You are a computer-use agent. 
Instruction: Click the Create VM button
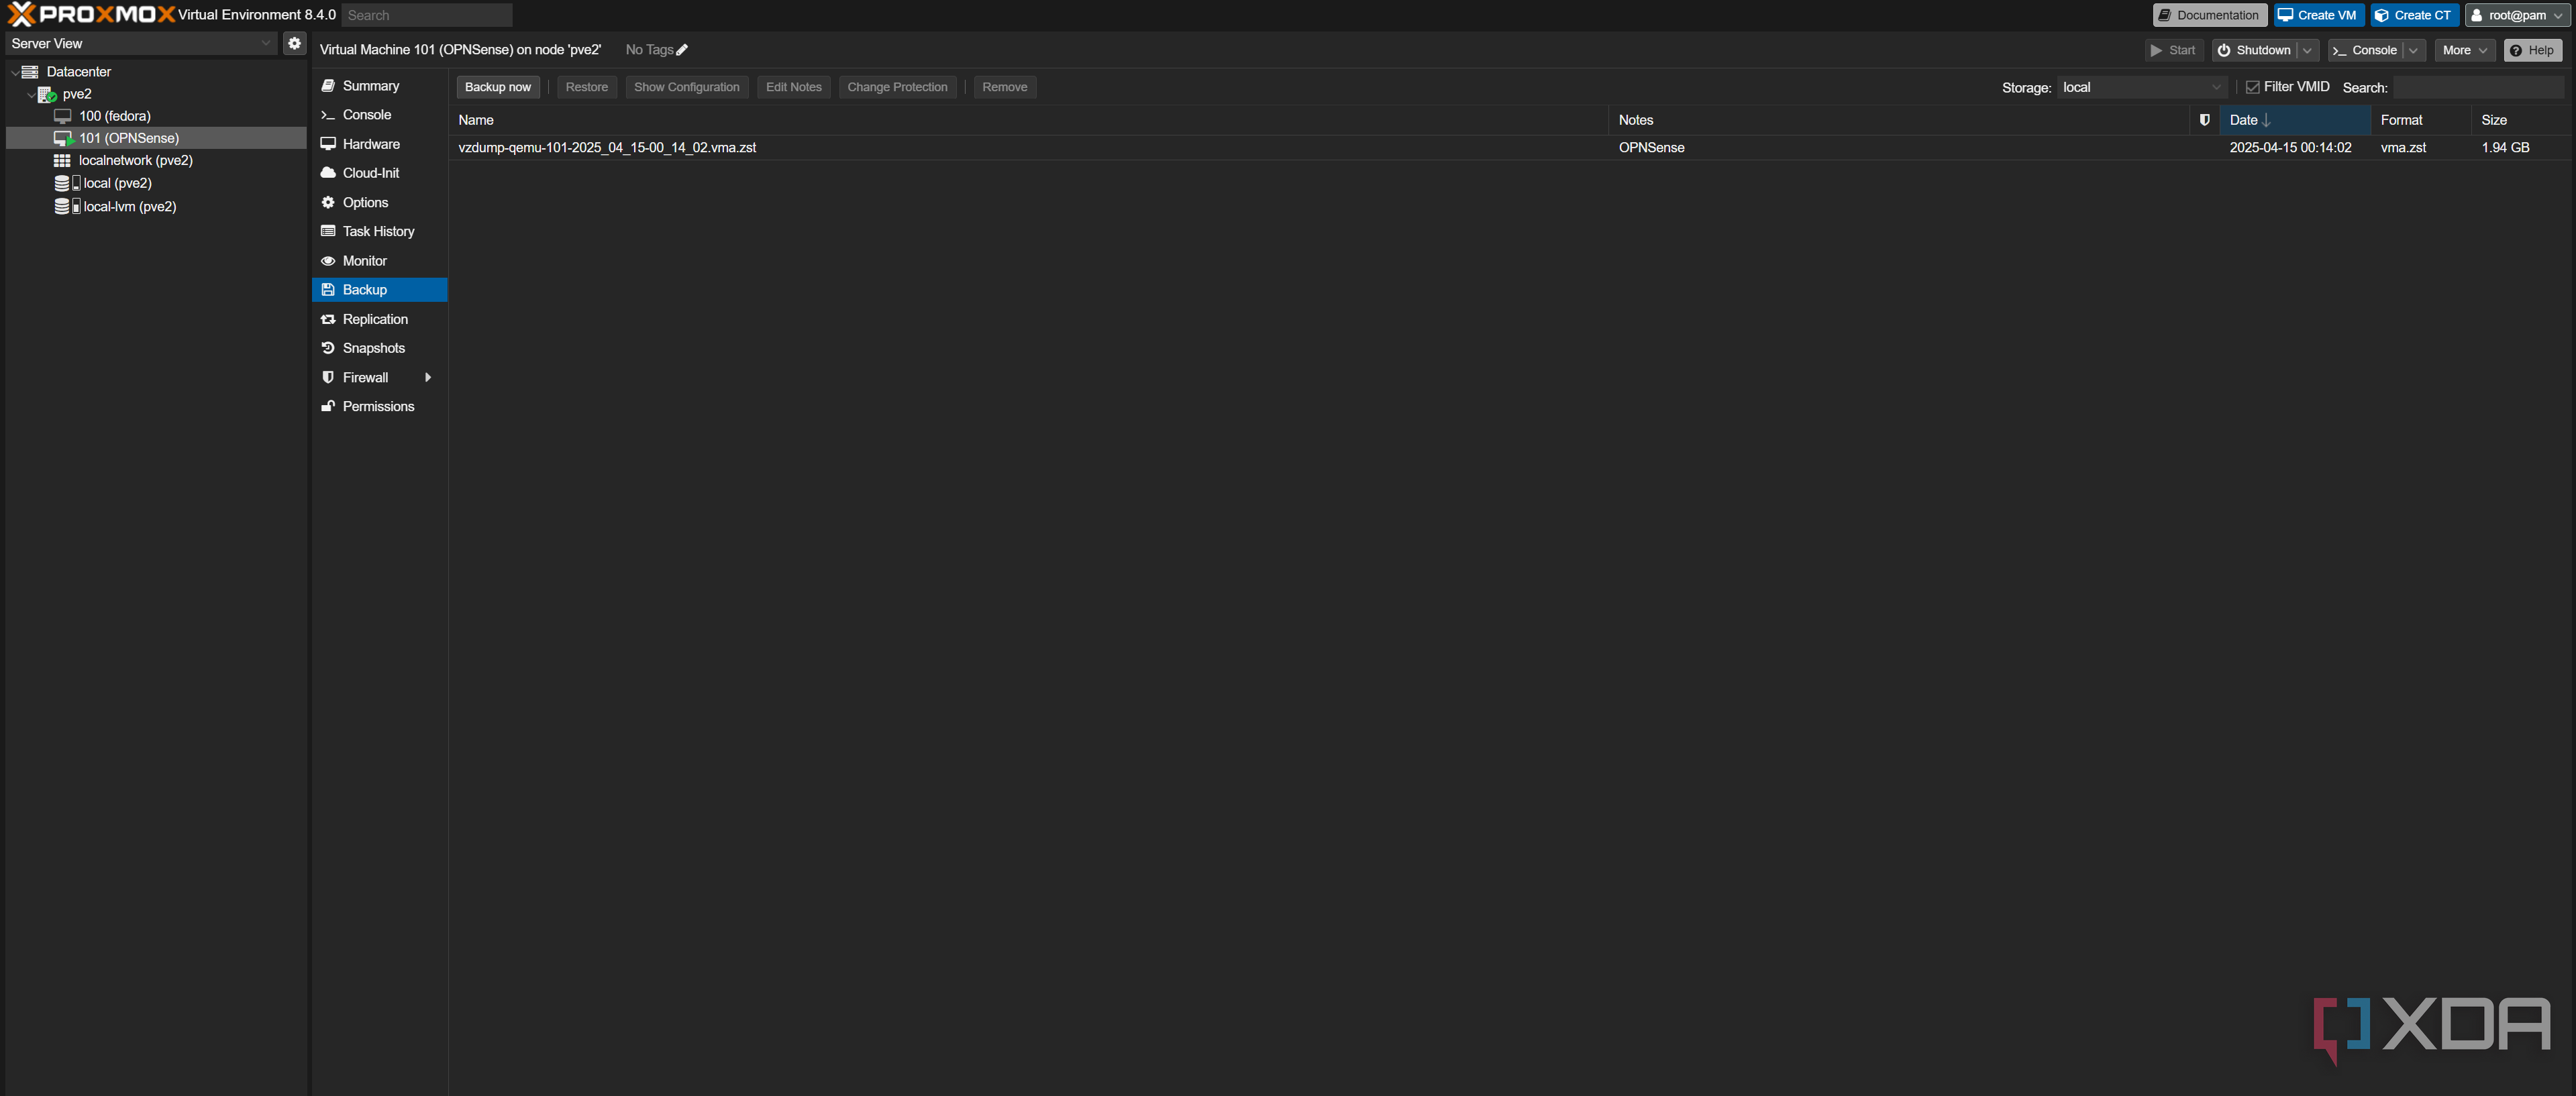click(2318, 15)
